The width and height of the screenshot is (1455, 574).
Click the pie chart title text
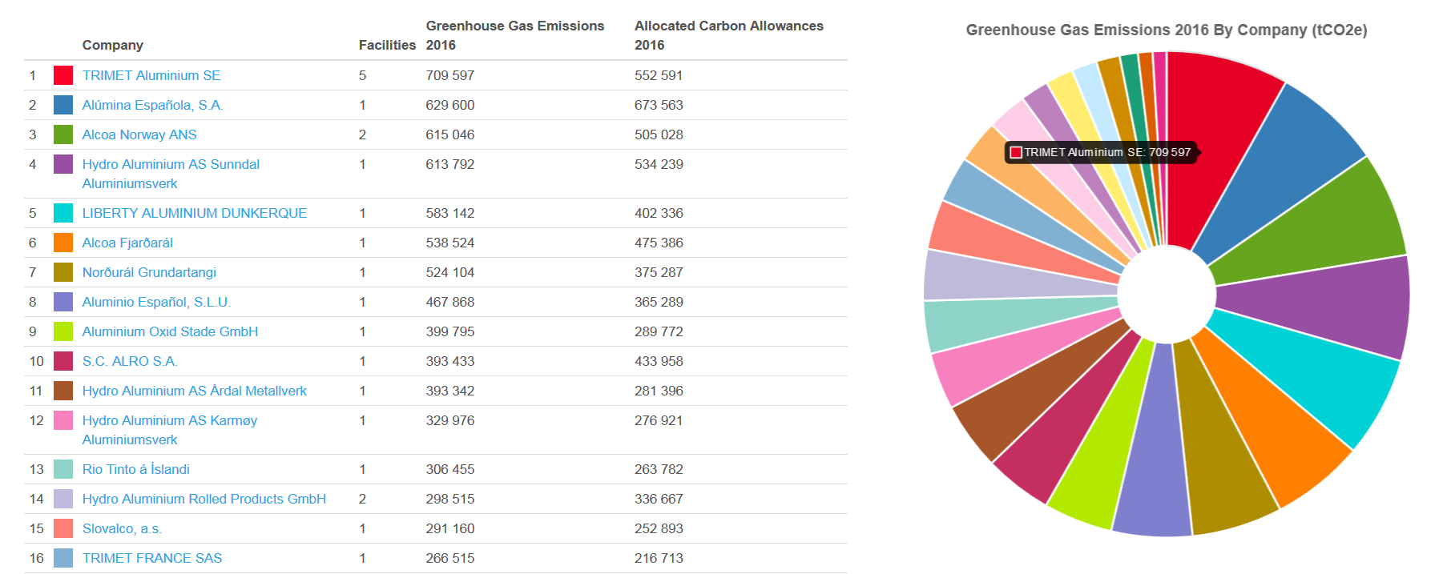click(1167, 30)
